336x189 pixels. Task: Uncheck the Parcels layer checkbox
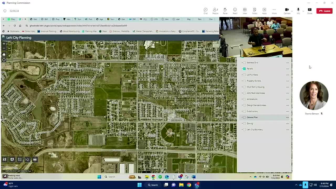[x=244, y=69]
